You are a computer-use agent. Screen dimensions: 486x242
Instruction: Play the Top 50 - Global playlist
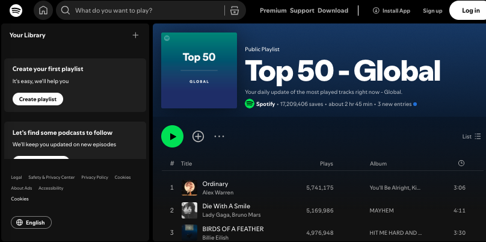click(173, 137)
